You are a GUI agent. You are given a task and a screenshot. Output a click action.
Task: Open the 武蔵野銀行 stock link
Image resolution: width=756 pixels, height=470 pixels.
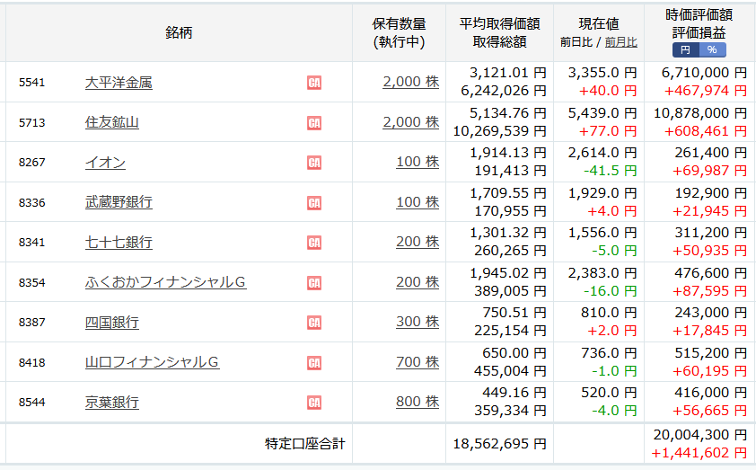click(119, 203)
